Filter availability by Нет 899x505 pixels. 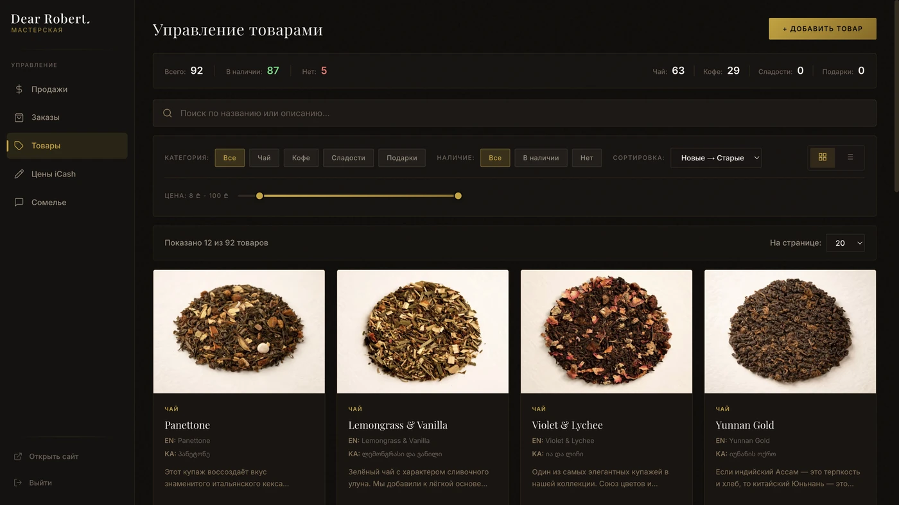click(586, 158)
